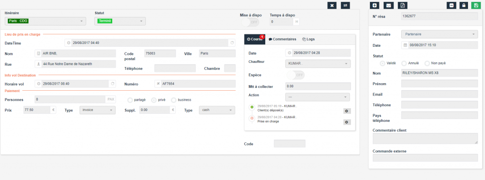Switch to the Course tab

point(255,39)
